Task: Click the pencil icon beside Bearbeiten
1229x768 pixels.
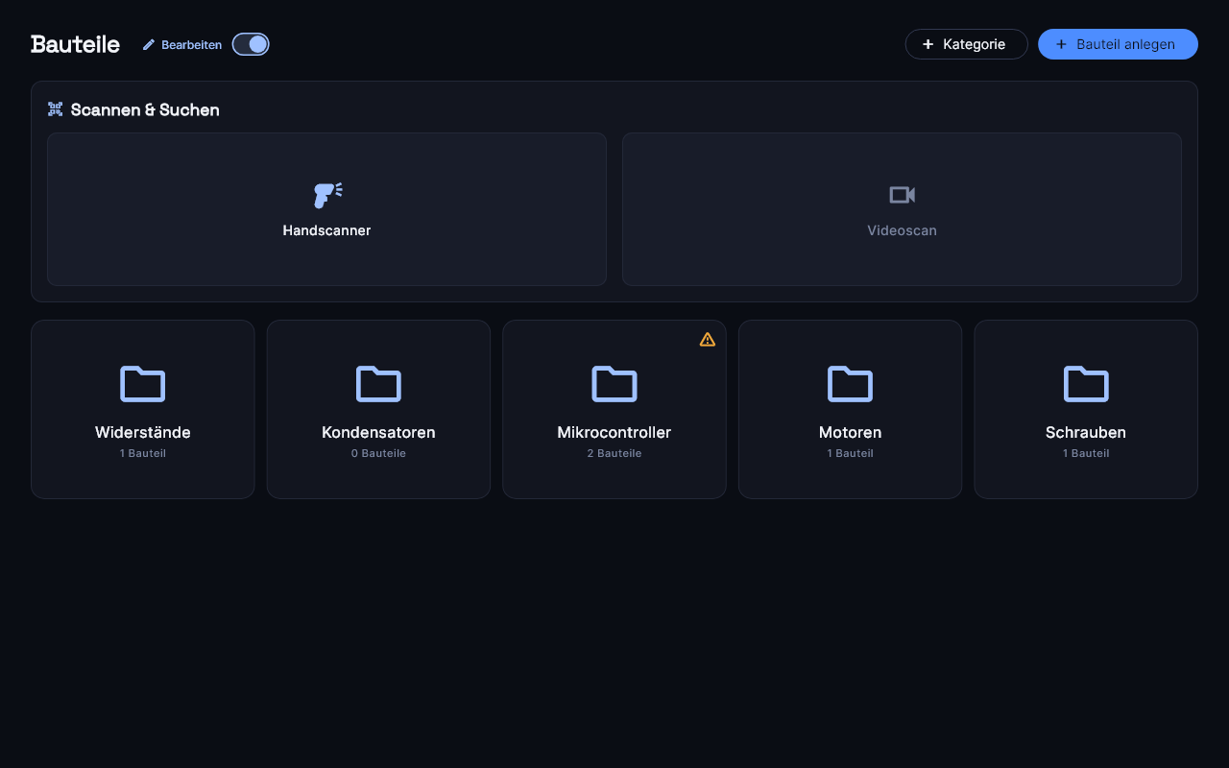Action: (149, 45)
